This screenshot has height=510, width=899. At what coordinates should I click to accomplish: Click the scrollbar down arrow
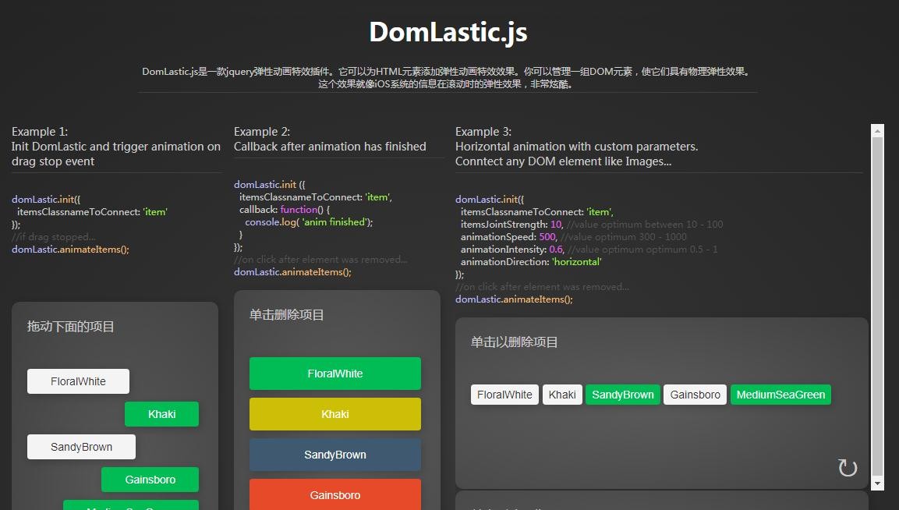[876, 483]
